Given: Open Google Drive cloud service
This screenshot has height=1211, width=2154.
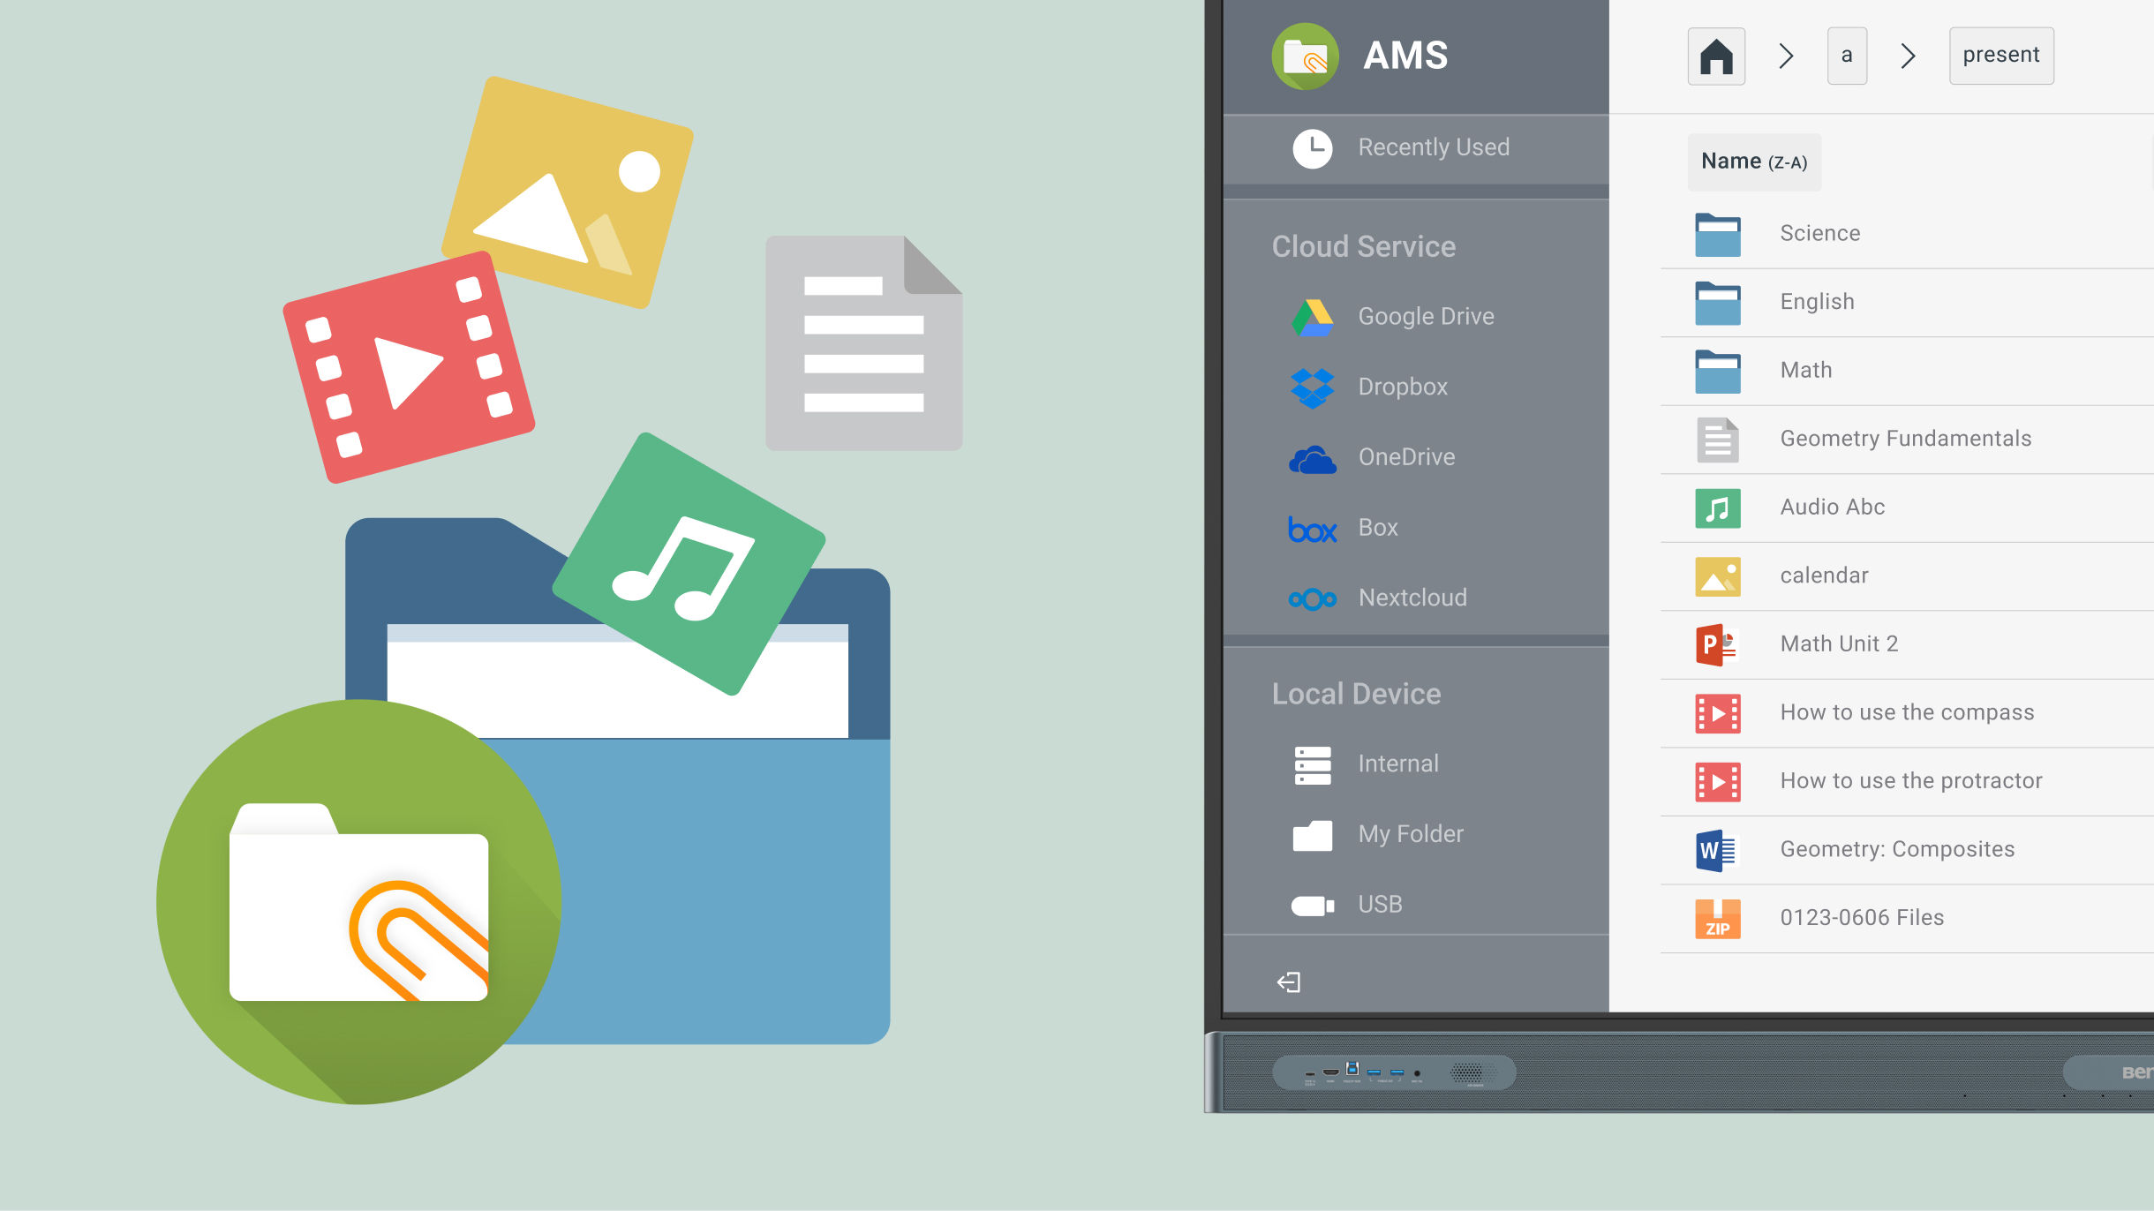Looking at the screenshot, I should click(x=1424, y=316).
